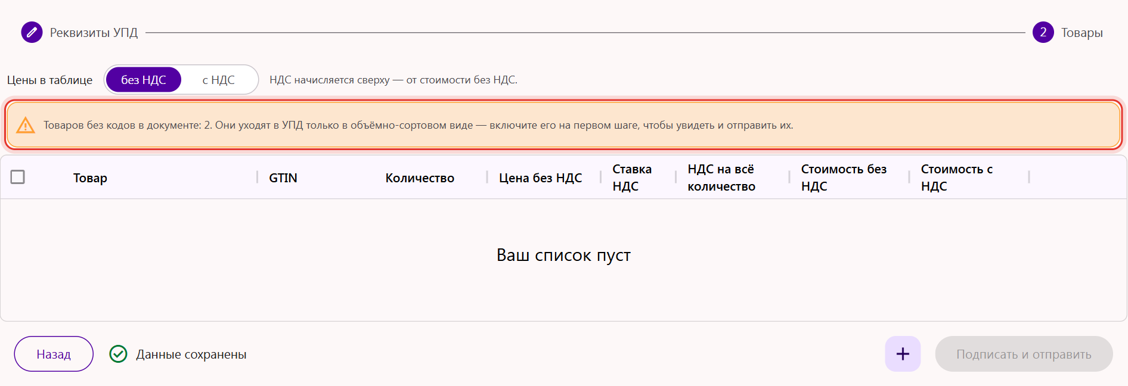Click the Цены в таблице label

(x=49, y=80)
